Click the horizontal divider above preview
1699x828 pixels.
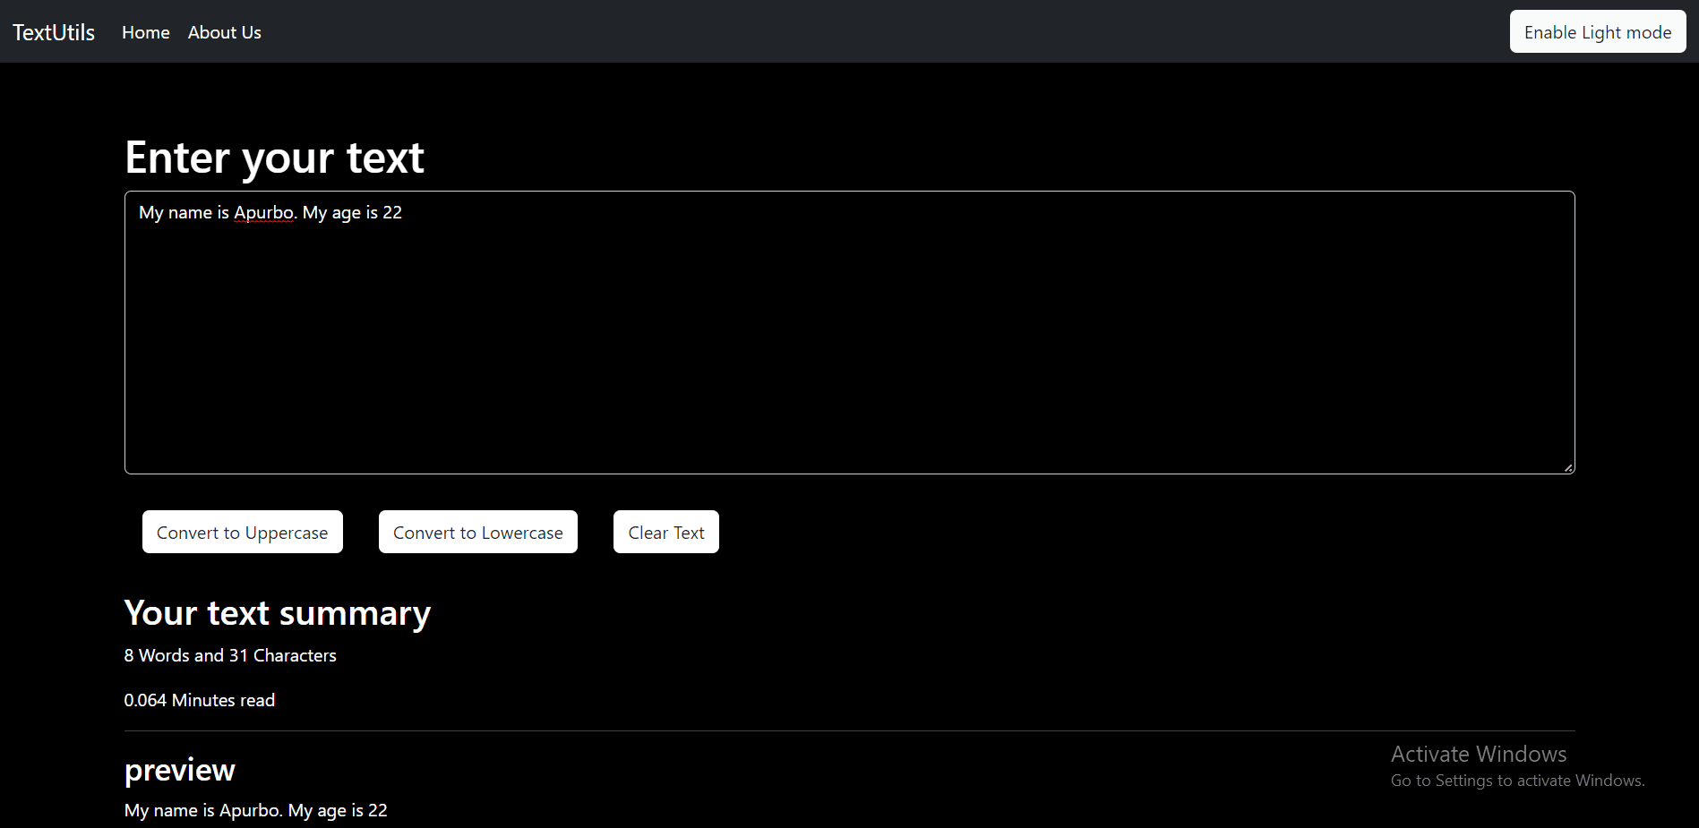(x=849, y=731)
